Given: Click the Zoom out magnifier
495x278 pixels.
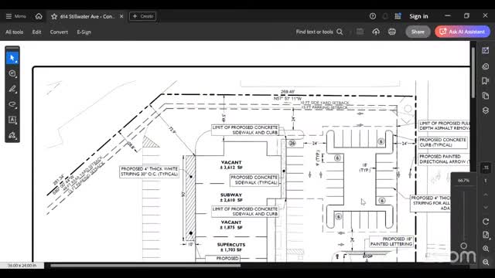Looking at the screenshot, I should (486, 262).
